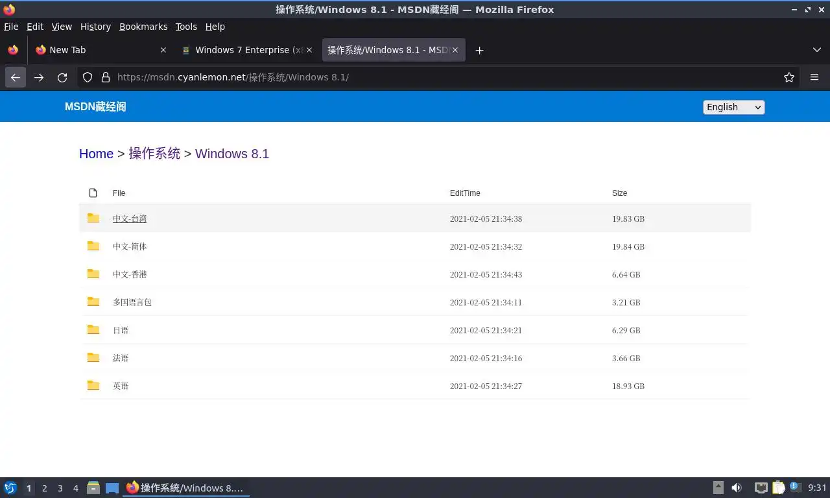This screenshot has height=498, width=830.
Task: Open the History menu
Action: tap(95, 27)
